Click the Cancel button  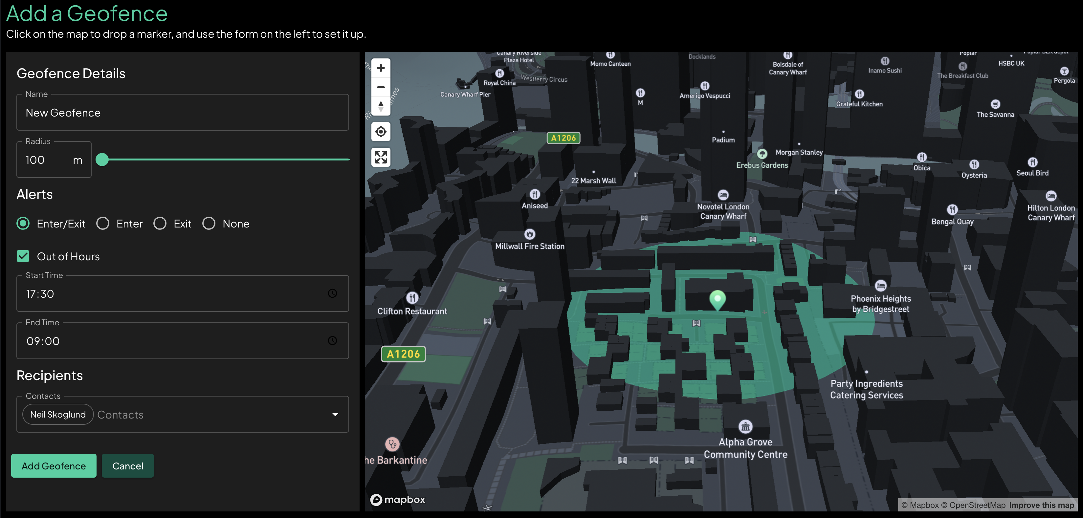click(128, 466)
